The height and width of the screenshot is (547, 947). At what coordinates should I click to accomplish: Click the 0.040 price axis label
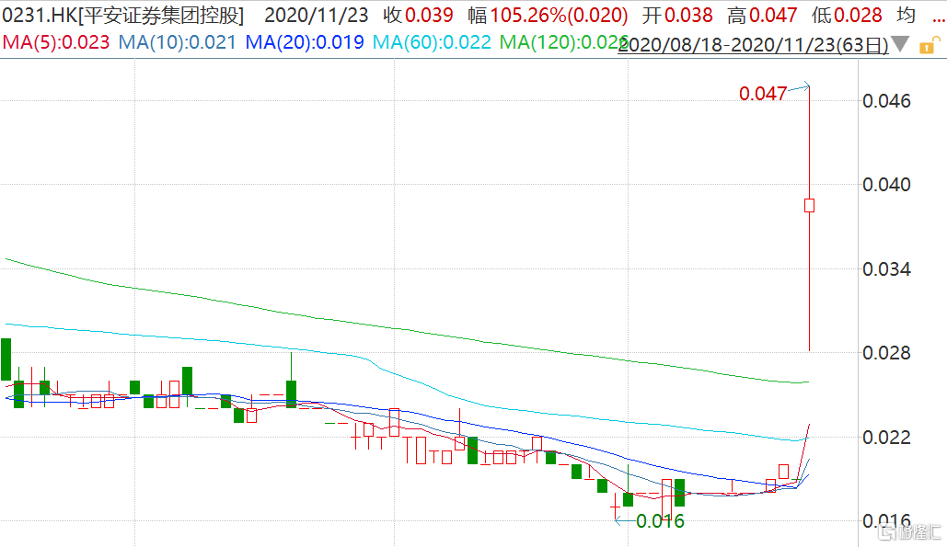(x=886, y=185)
